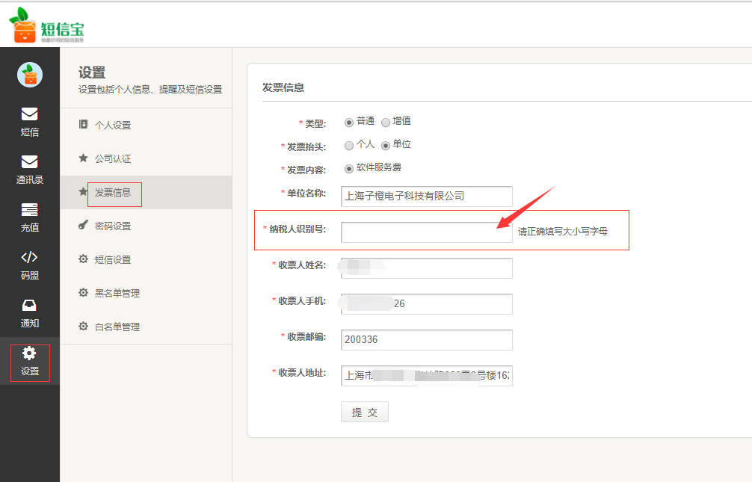This screenshot has width=752, height=482.
Task: Open 黑名单管理 menu item
Action: point(117,294)
